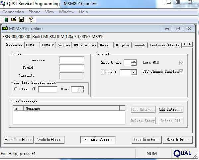The height and width of the screenshot is (160, 199).
Task: Click Save to File button
Action: tap(177, 140)
